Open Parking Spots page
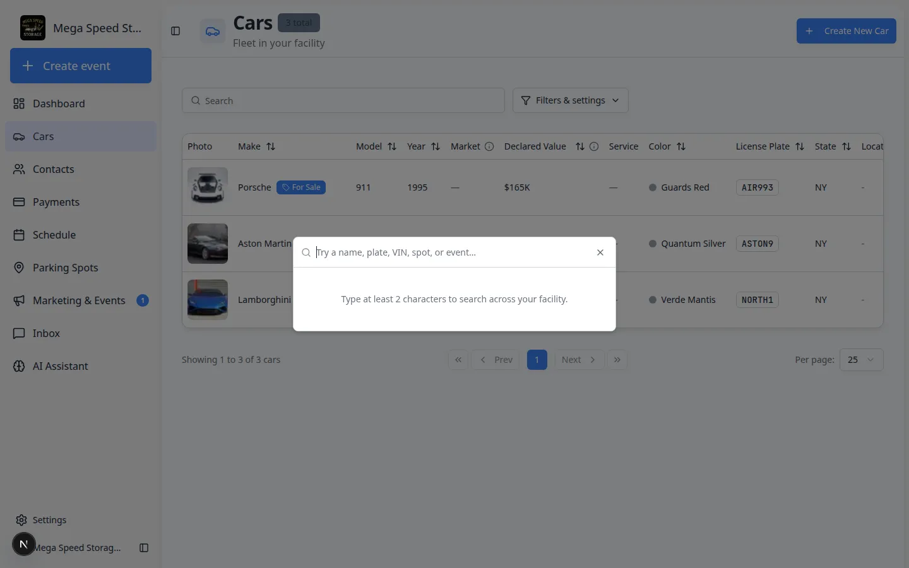 point(81,268)
